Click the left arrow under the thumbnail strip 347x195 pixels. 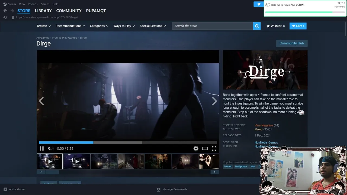click(x=41, y=172)
